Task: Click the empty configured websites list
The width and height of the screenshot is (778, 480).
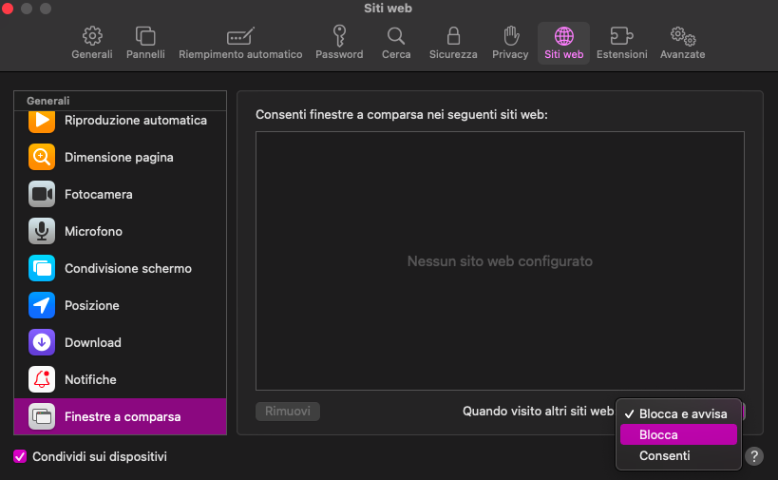Action: [500, 260]
